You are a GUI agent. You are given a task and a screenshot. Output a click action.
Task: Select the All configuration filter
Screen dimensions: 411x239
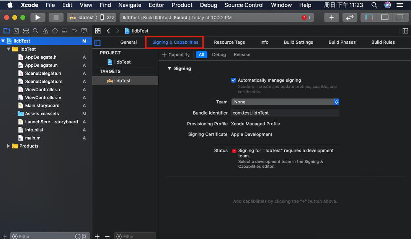[201, 54]
